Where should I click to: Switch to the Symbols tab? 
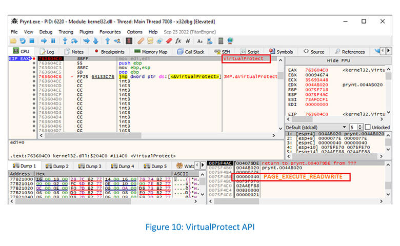281,52
